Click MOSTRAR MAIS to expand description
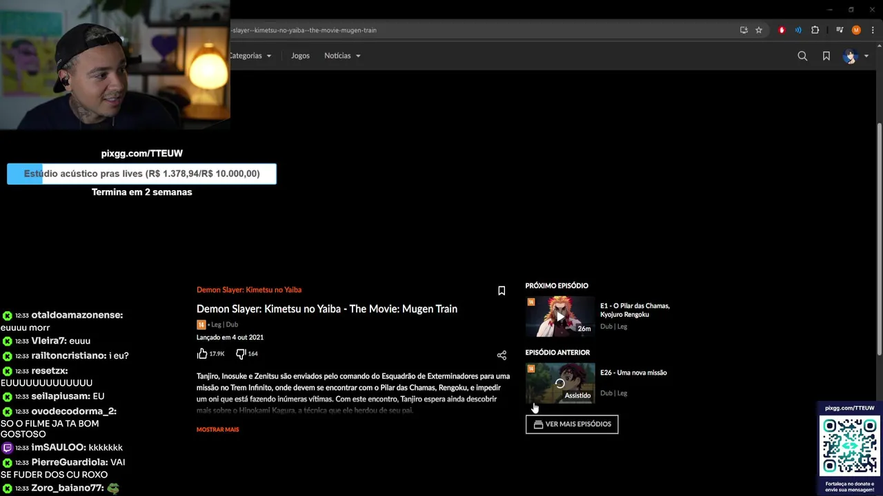The image size is (883, 496). [218, 430]
